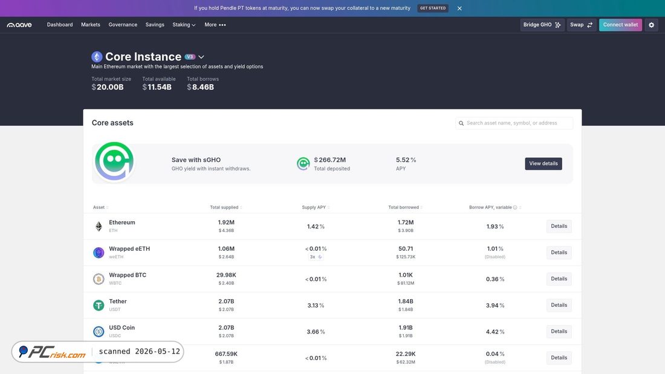Sort by Total supplied column
Image resolution: width=665 pixels, height=374 pixels.
(x=226, y=207)
